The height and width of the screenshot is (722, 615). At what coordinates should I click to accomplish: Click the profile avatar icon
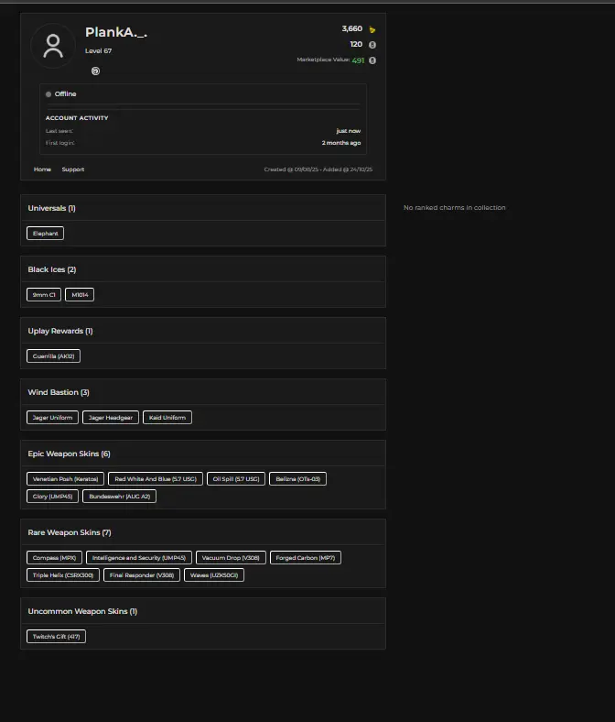[53, 46]
